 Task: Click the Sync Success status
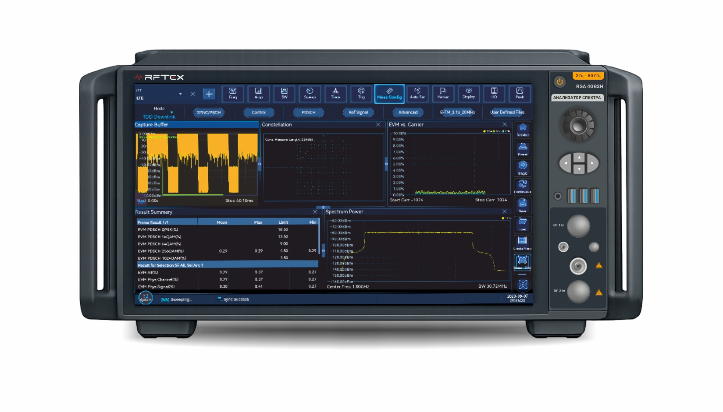(233, 299)
